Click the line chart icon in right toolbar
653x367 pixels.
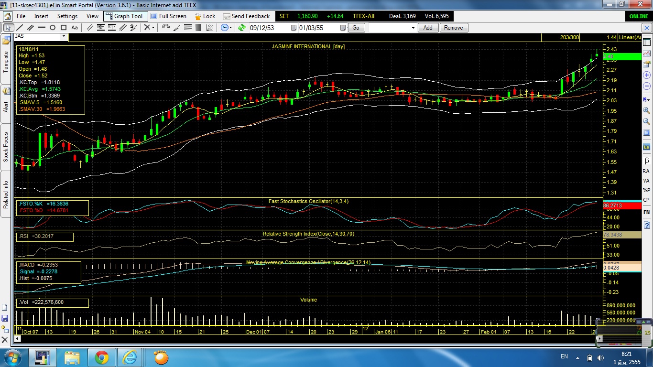[647, 53]
